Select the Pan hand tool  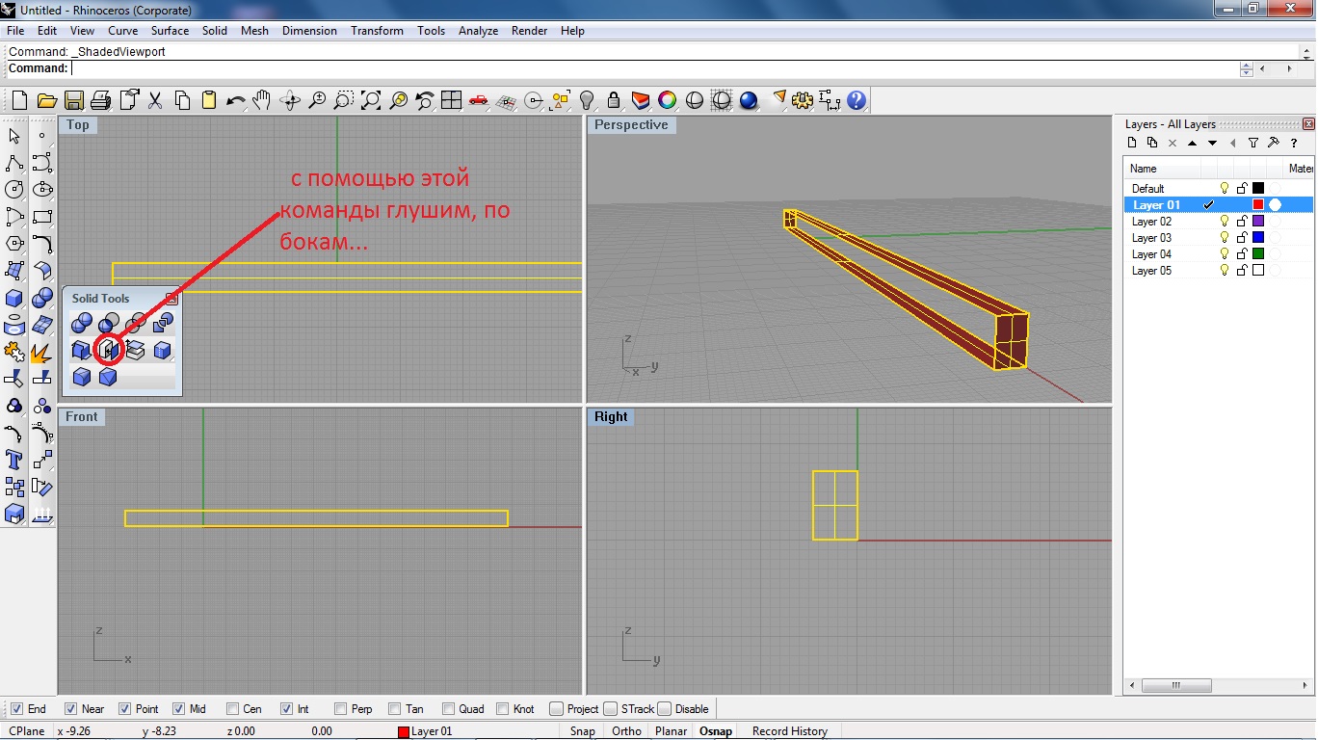pyautogui.click(x=262, y=100)
